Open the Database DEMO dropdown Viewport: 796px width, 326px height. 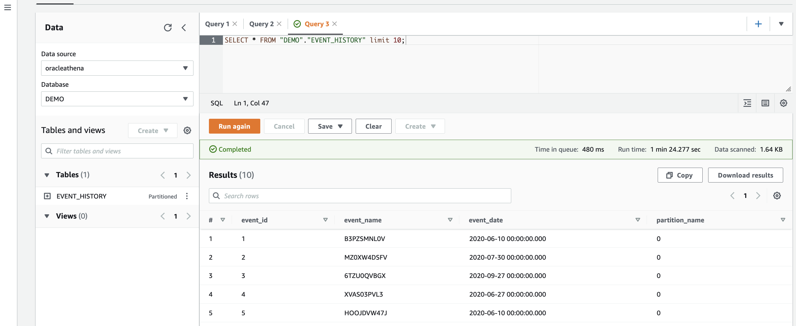[117, 99]
